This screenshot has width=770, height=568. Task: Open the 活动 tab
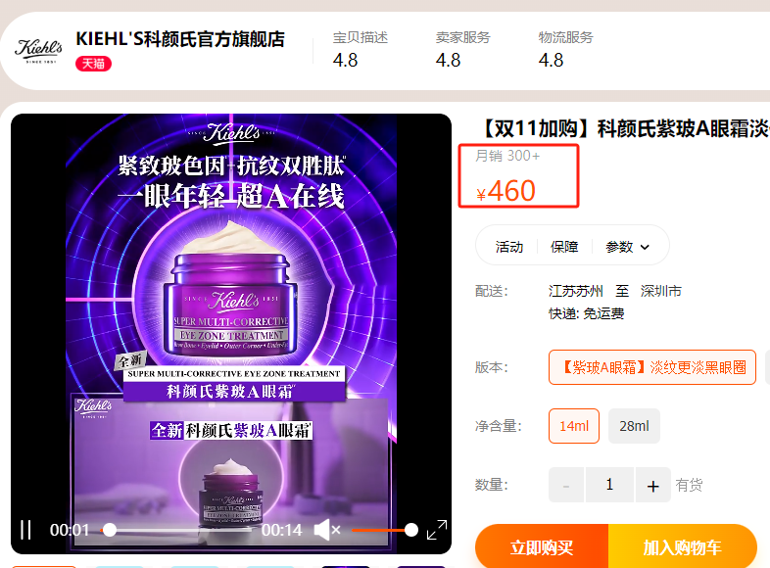point(509,247)
